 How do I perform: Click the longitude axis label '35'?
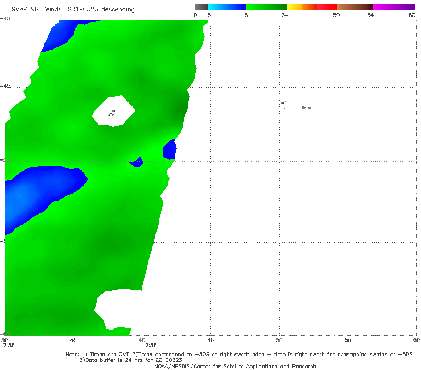coord(73,340)
